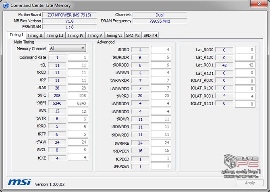Click the tRFC editable input field
This screenshot has width=270, height=192.
coord(77,96)
